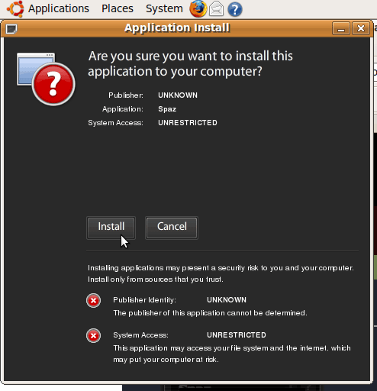Click the red X beside System Access

click(x=94, y=336)
